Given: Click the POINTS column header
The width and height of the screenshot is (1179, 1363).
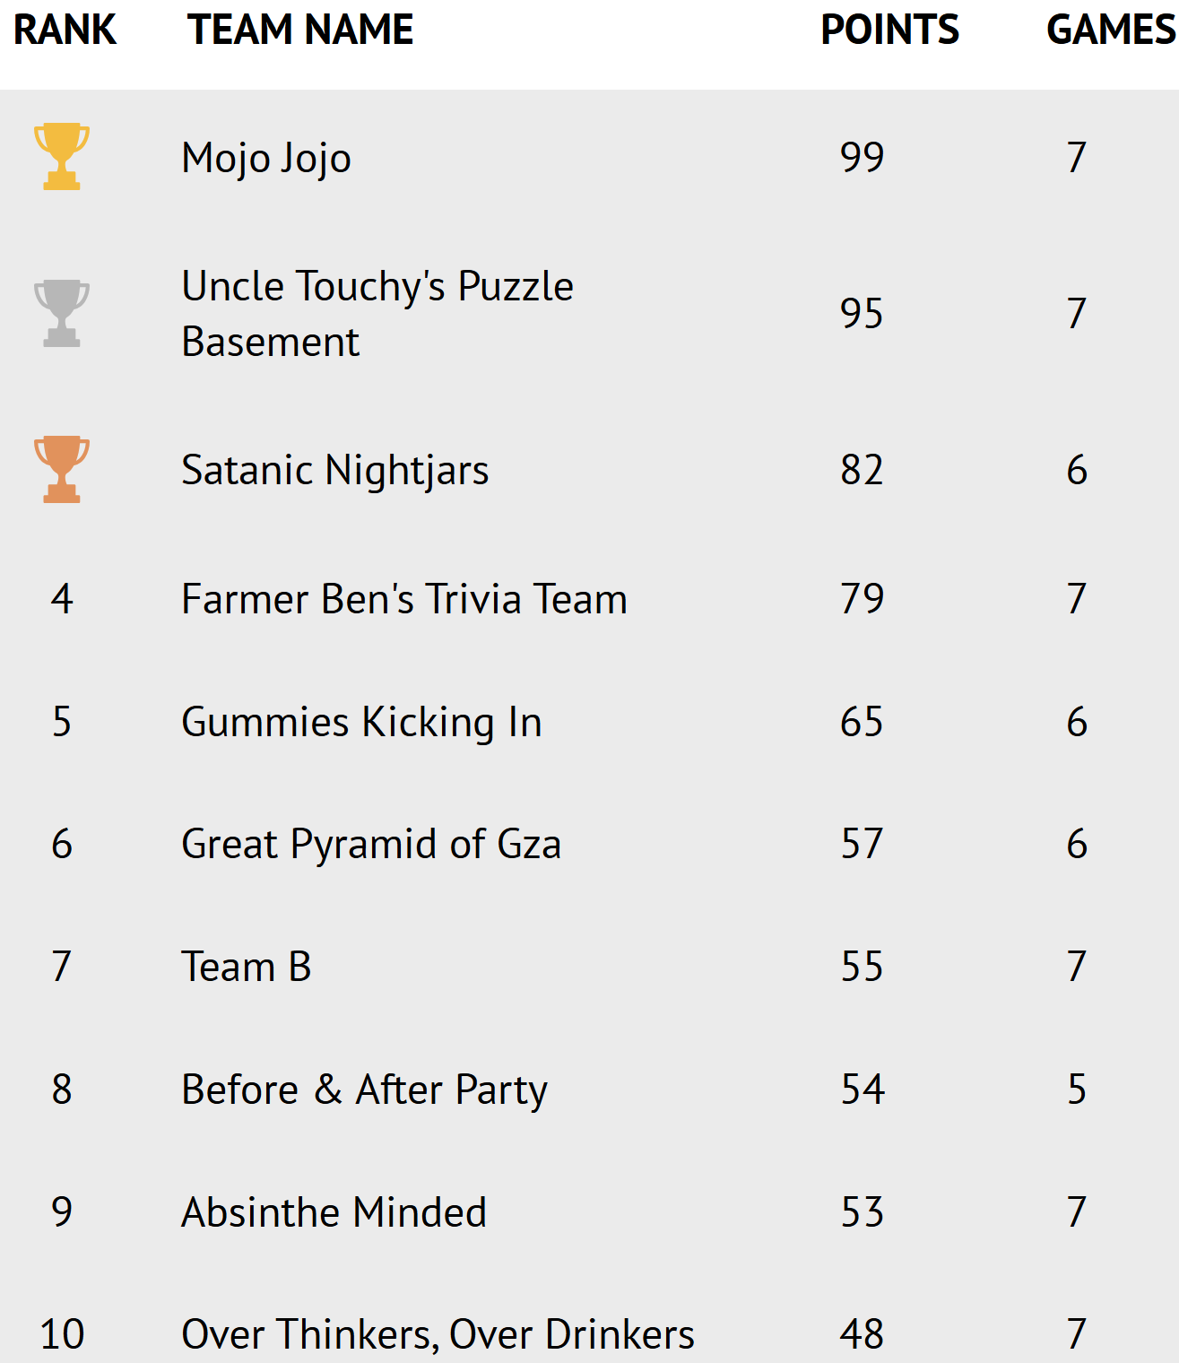Looking at the screenshot, I should 889,30.
